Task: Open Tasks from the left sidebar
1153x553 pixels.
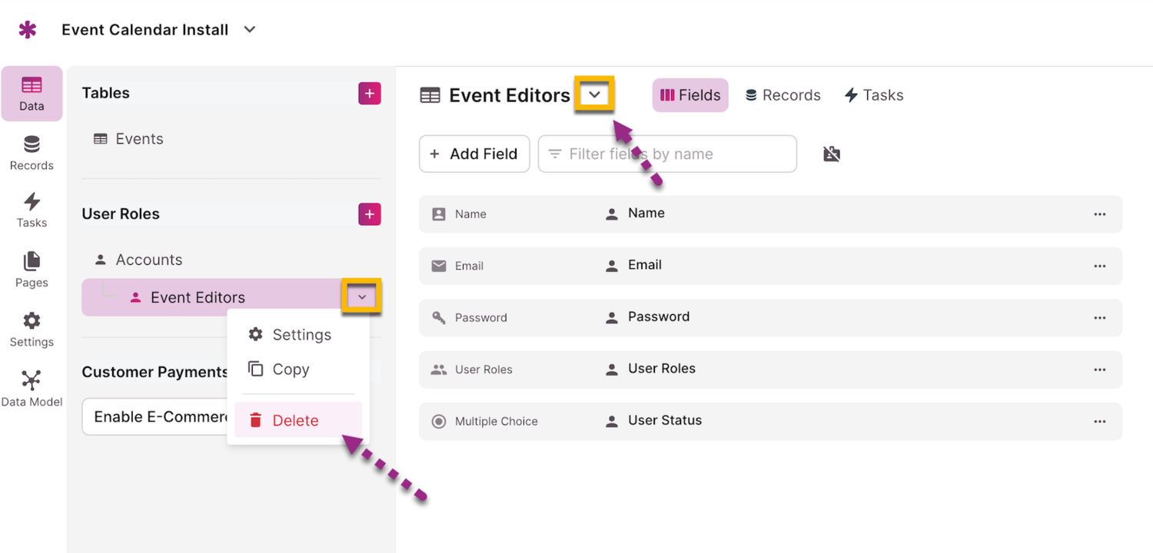Action: [32, 211]
